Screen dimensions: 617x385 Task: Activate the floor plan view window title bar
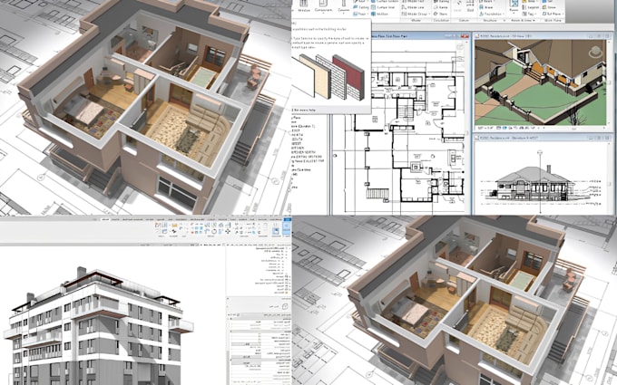click(420, 36)
